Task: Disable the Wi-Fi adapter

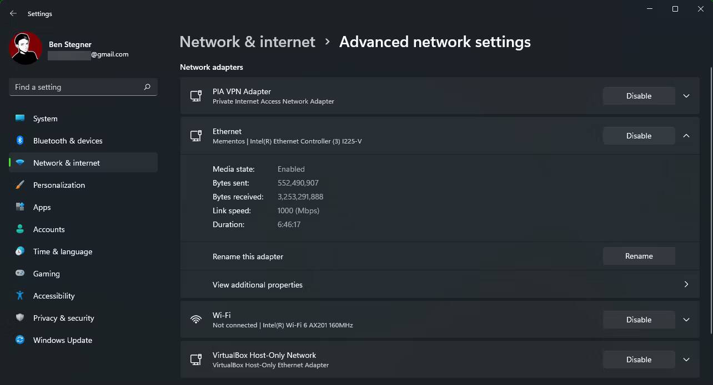Action: point(638,320)
